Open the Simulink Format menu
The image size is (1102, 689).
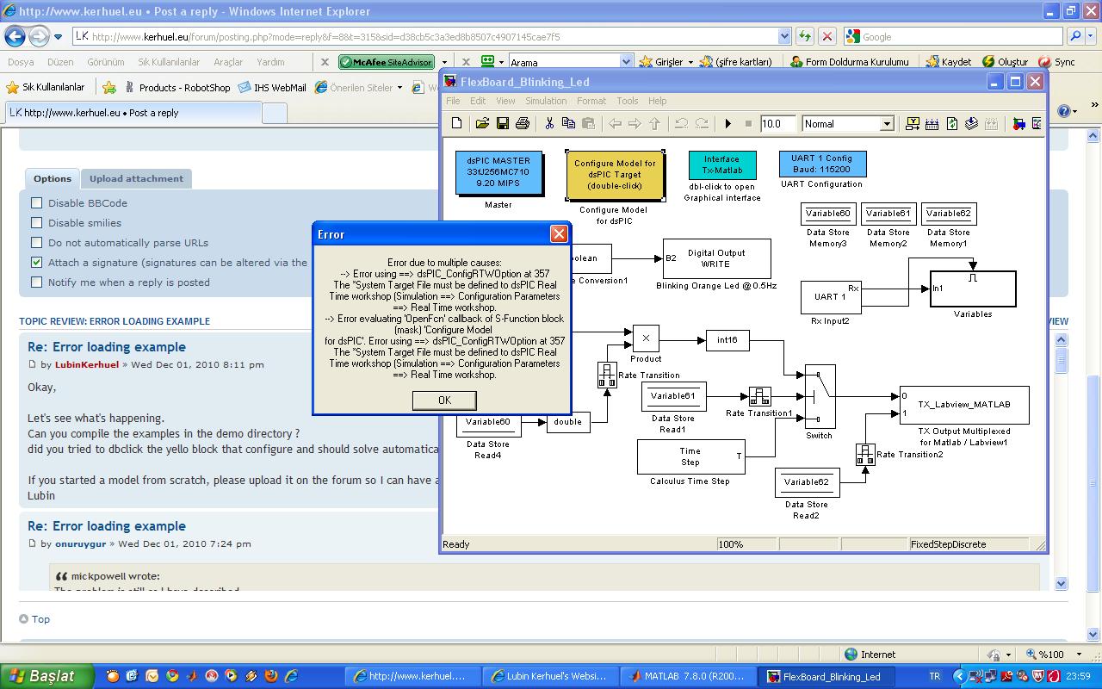[x=591, y=101]
